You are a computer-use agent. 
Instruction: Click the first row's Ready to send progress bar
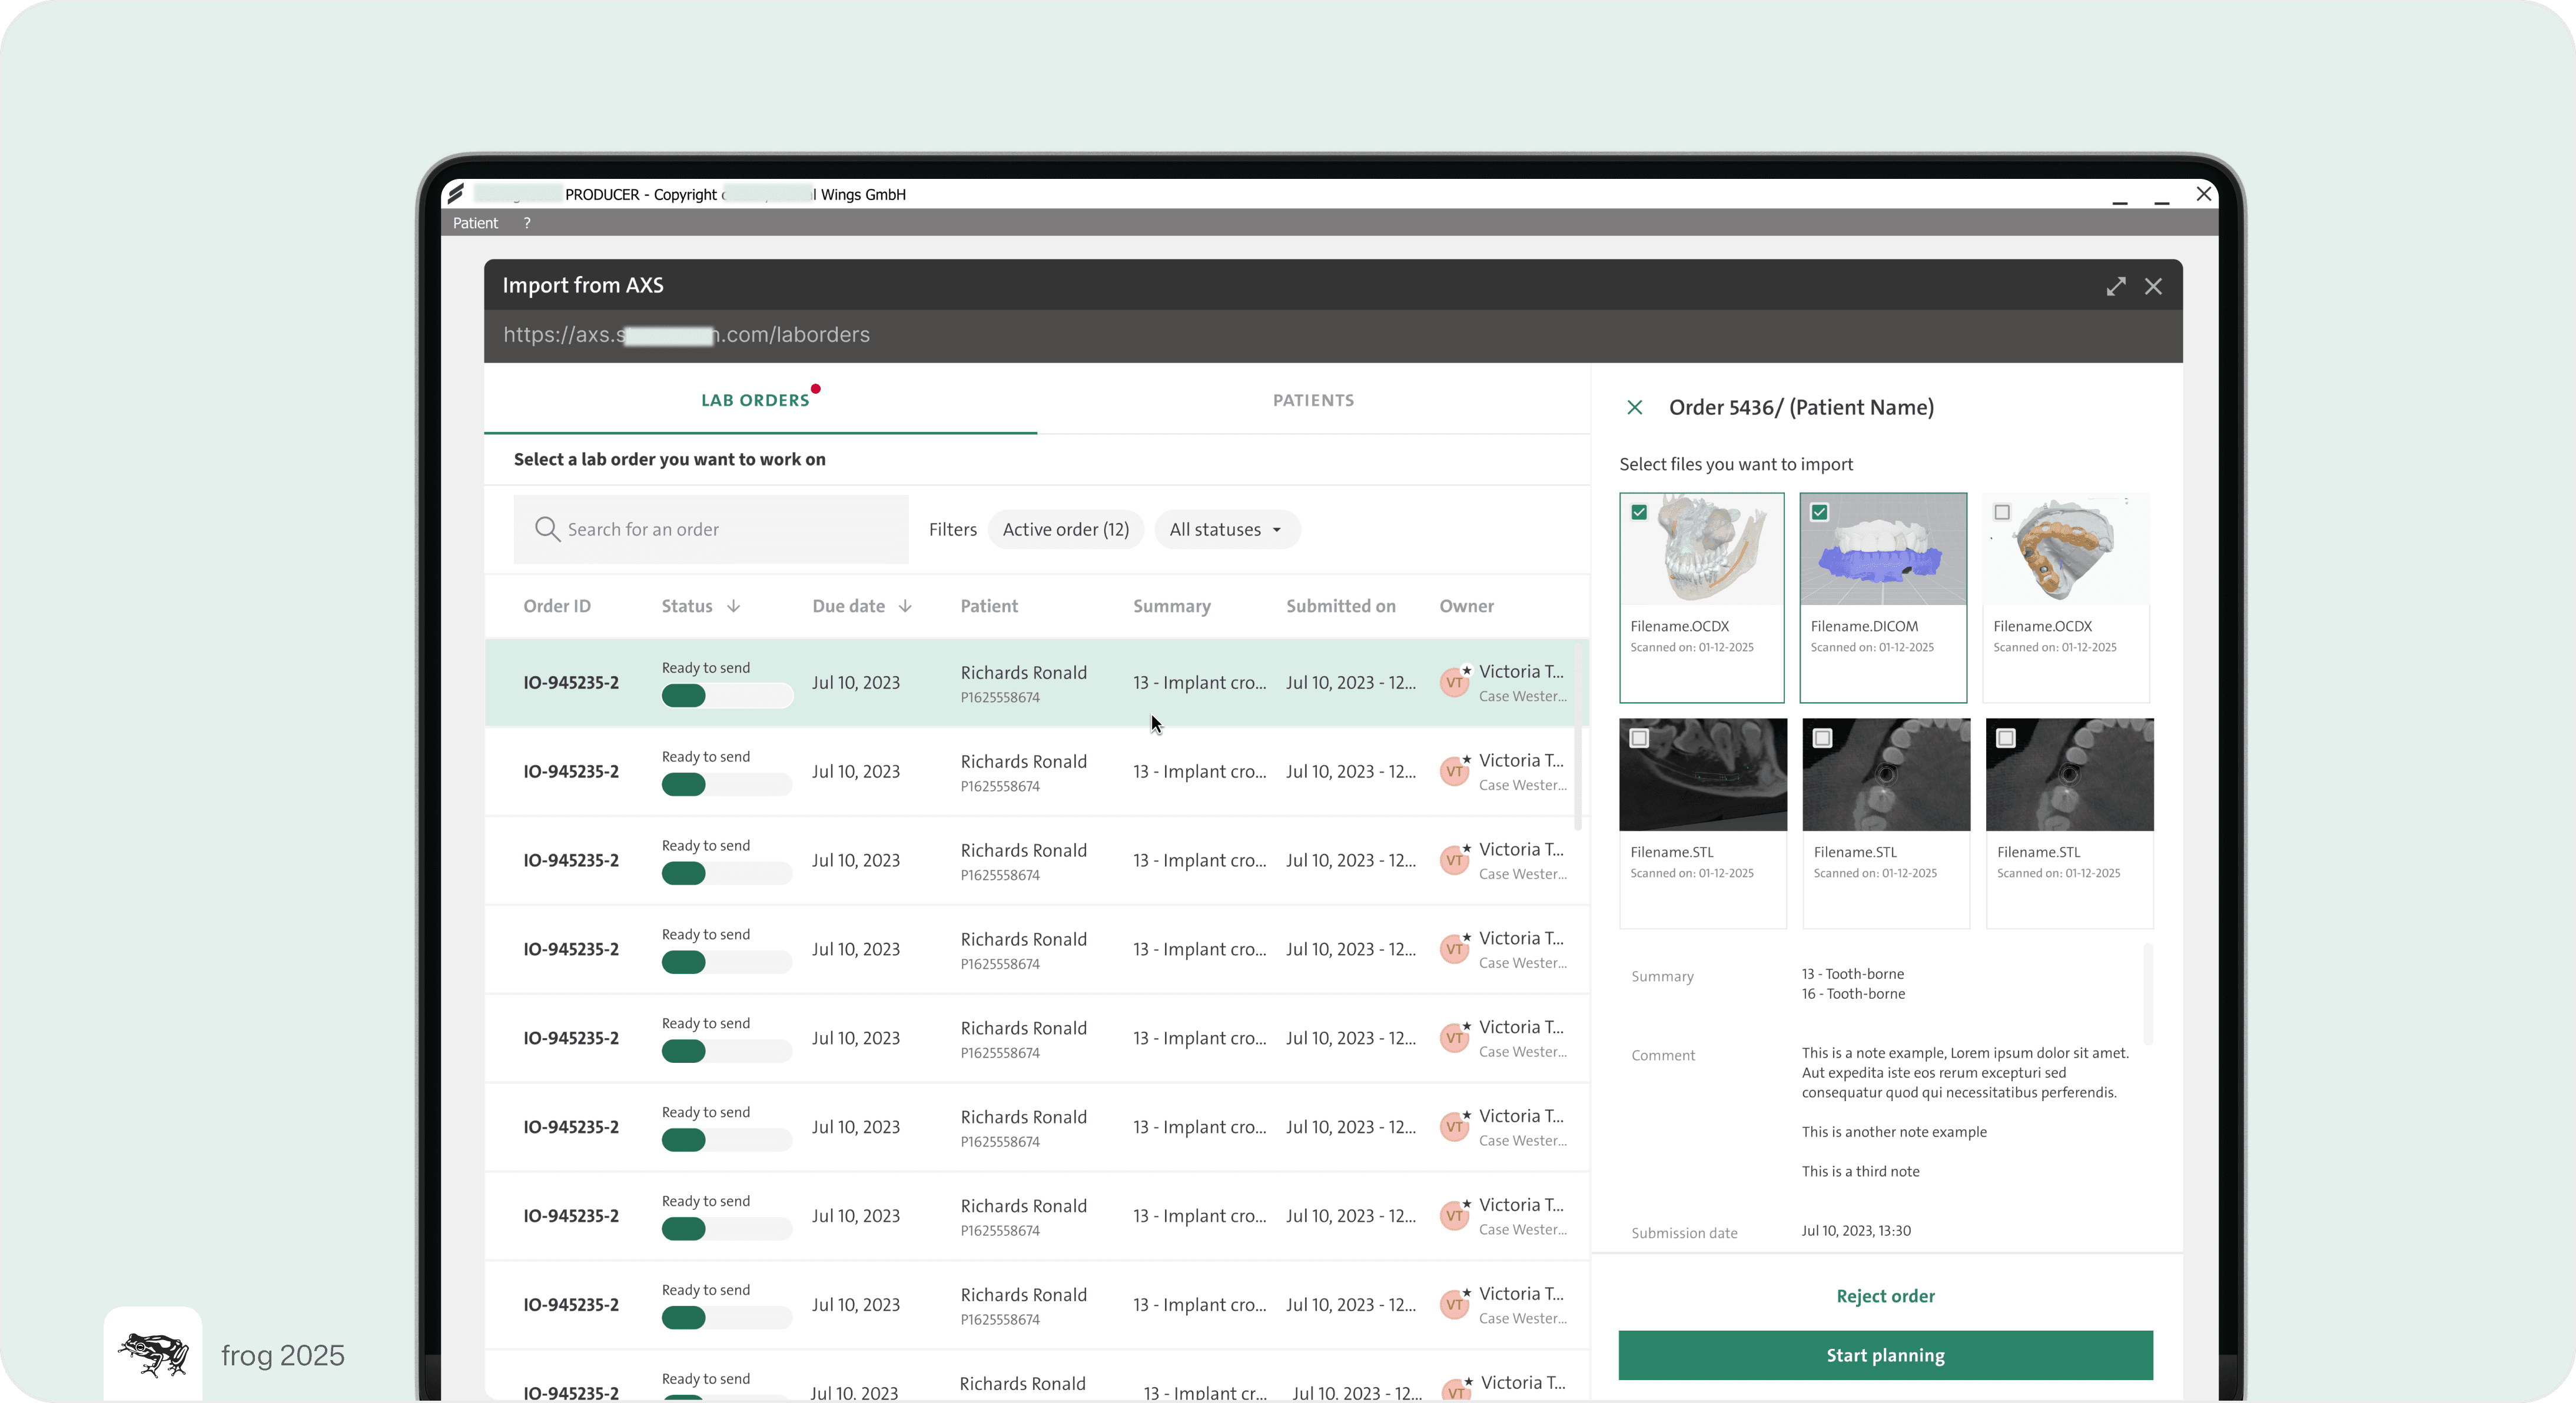click(726, 696)
